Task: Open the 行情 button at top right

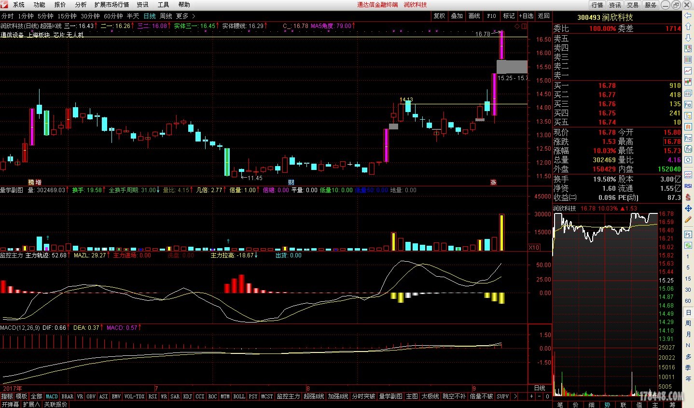Action: tap(597, 5)
